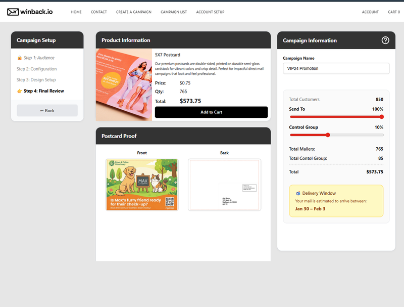The height and width of the screenshot is (307, 404).
Task: Click the Campaign Name input field
Action: [336, 68]
